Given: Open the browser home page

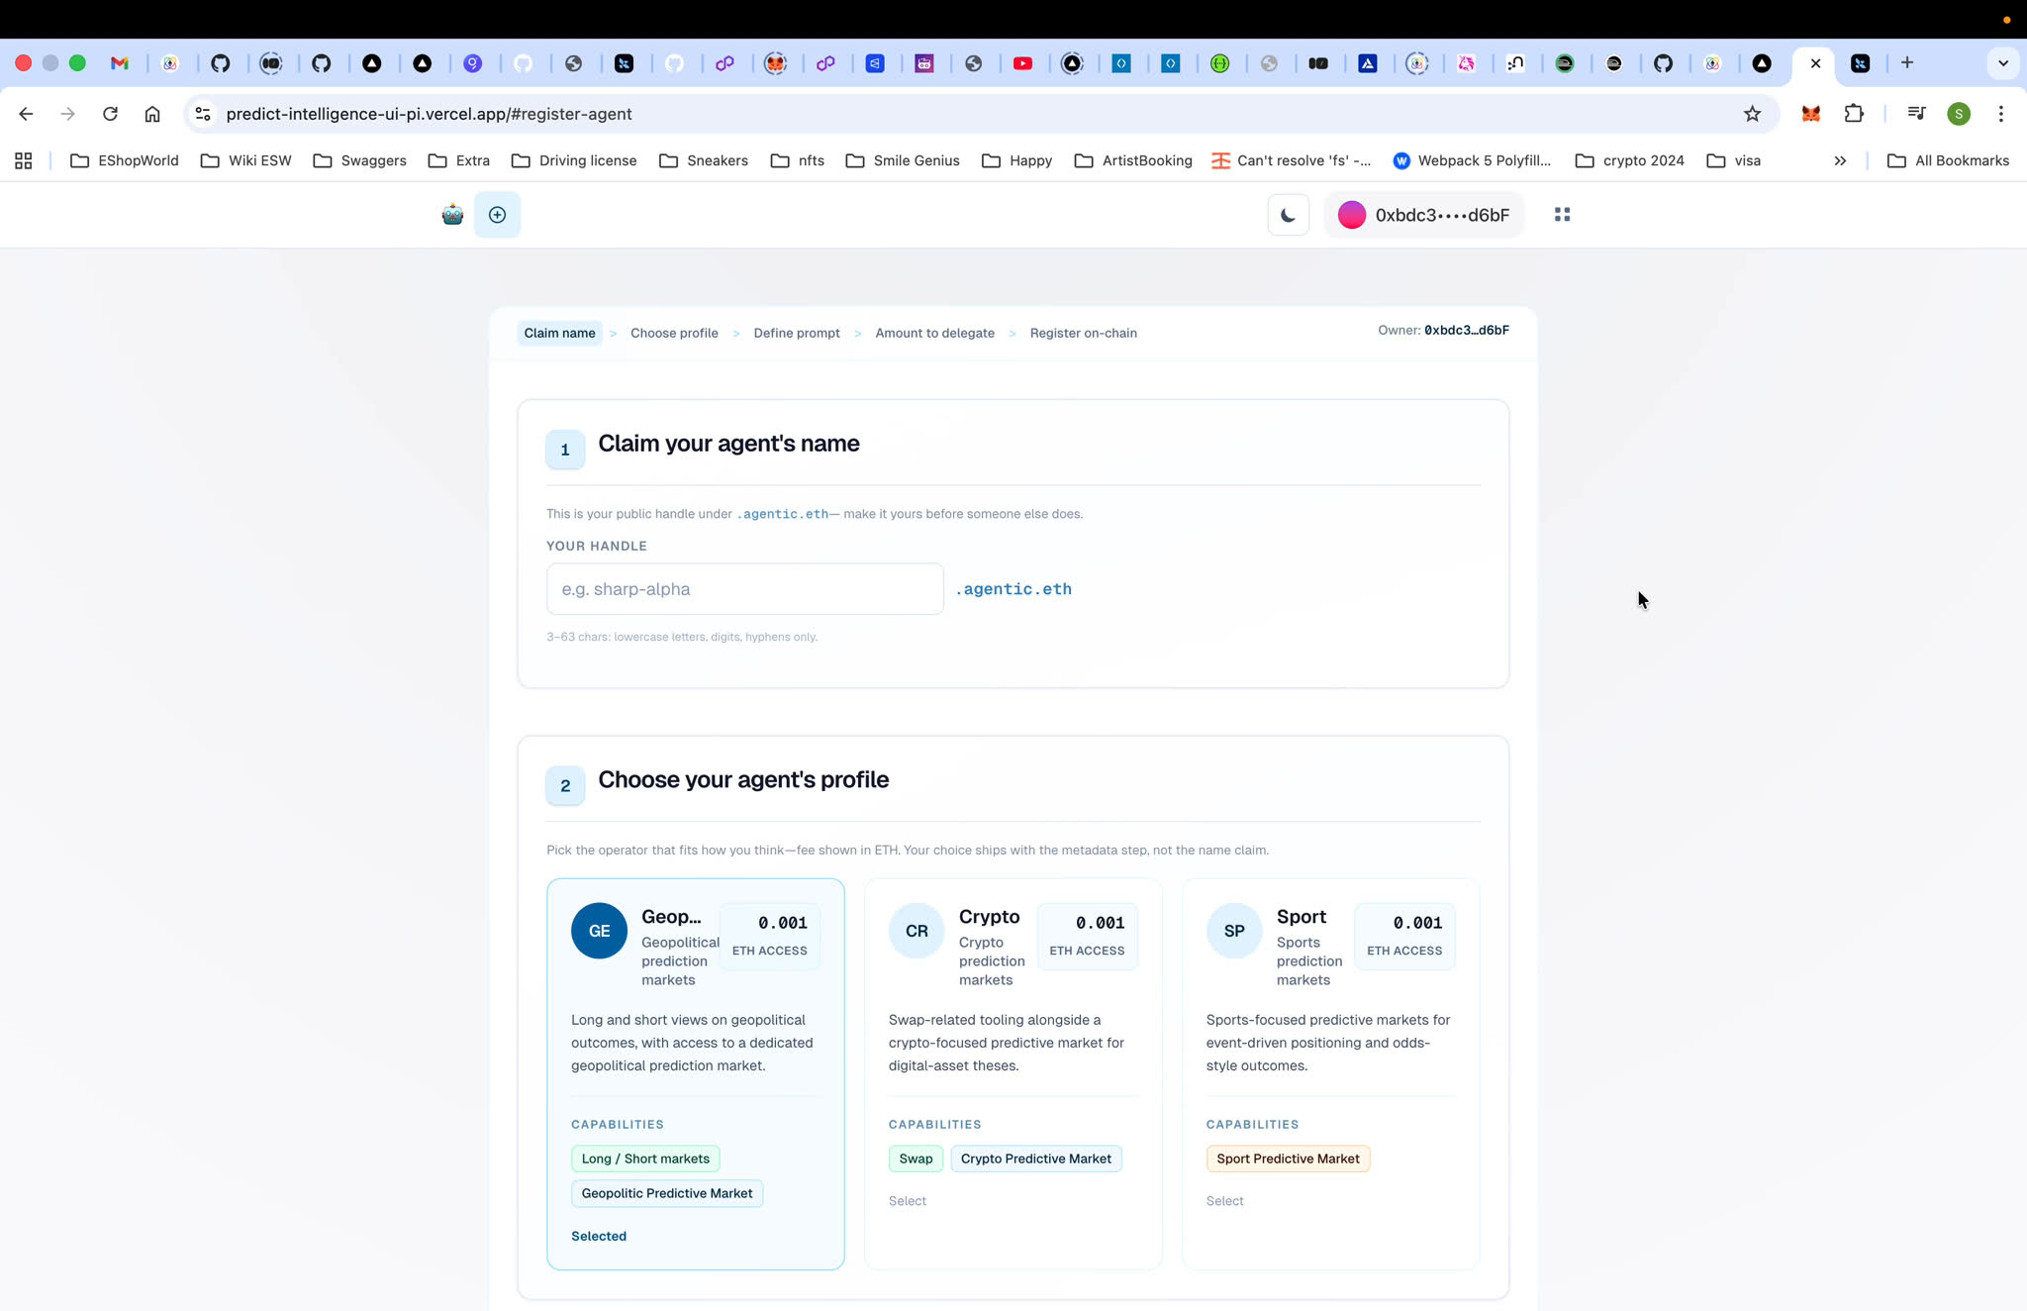Looking at the screenshot, I should pos(152,114).
